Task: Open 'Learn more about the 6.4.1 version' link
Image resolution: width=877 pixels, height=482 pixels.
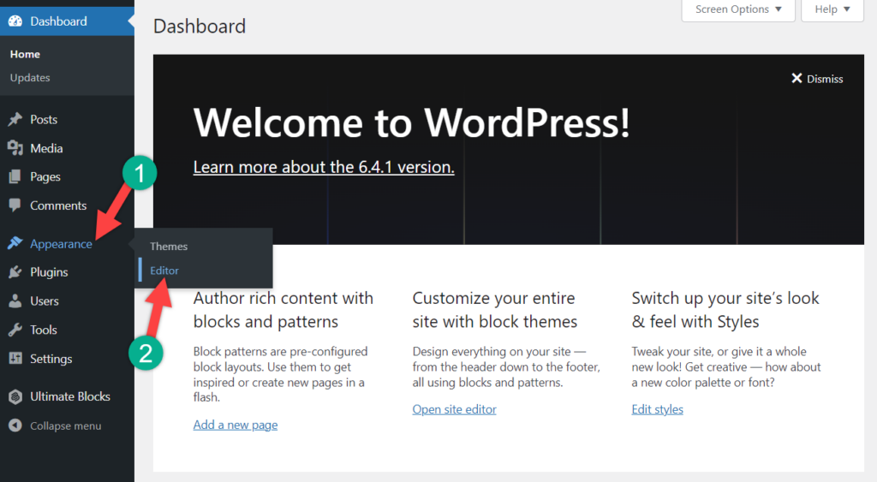Action: [324, 167]
